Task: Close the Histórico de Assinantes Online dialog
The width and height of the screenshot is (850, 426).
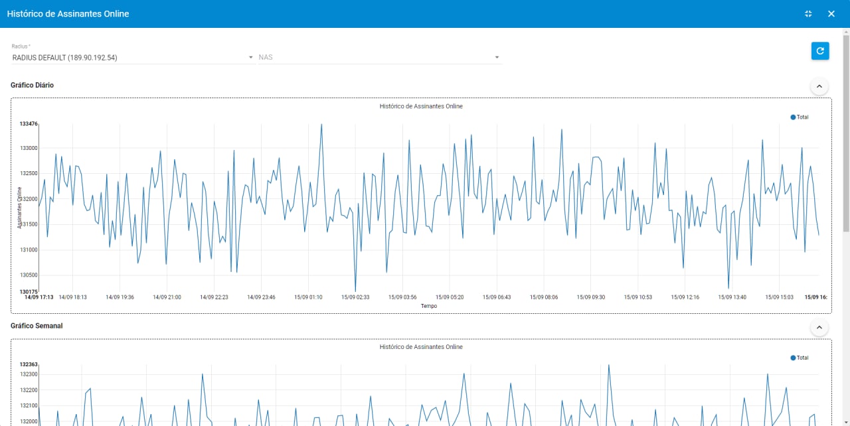Action: click(x=831, y=14)
